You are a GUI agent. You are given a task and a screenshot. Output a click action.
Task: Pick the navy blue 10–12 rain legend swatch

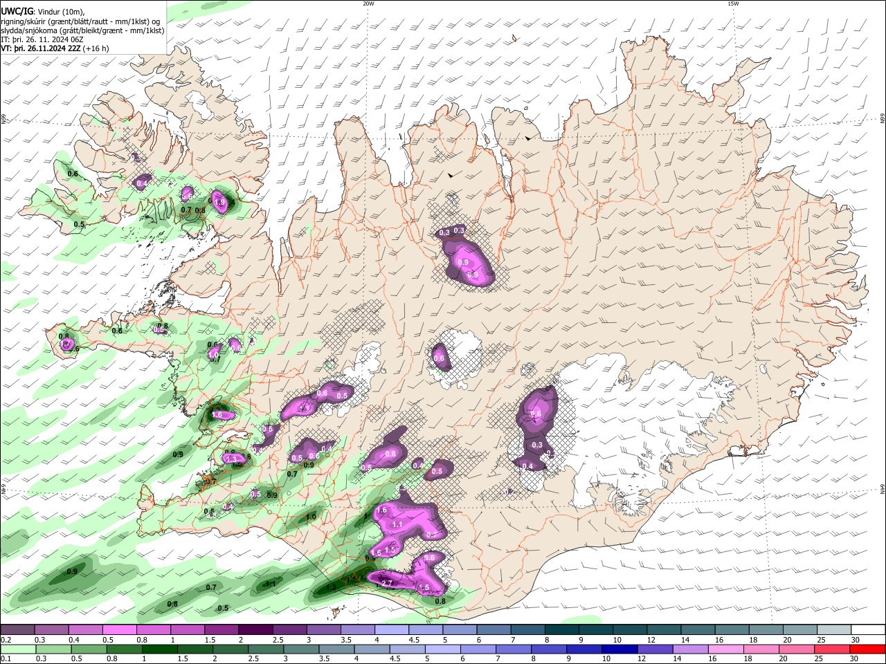(x=619, y=649)
